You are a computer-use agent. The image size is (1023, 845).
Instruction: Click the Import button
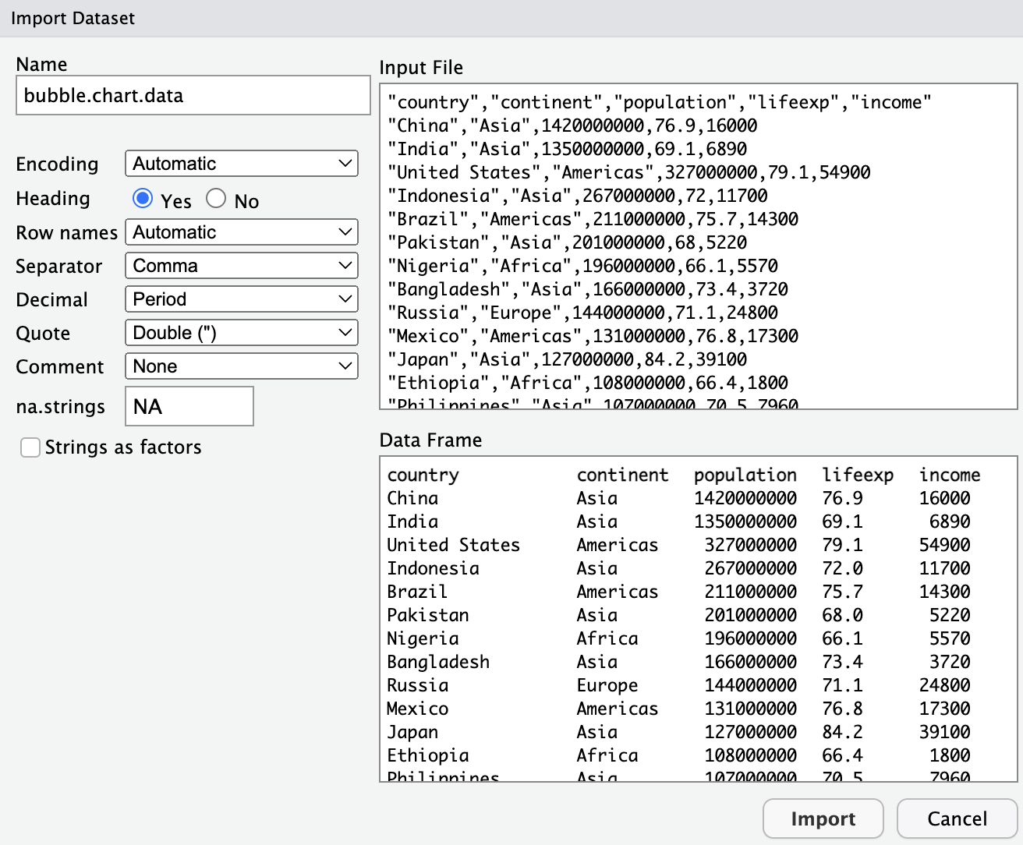coord(823,818)
